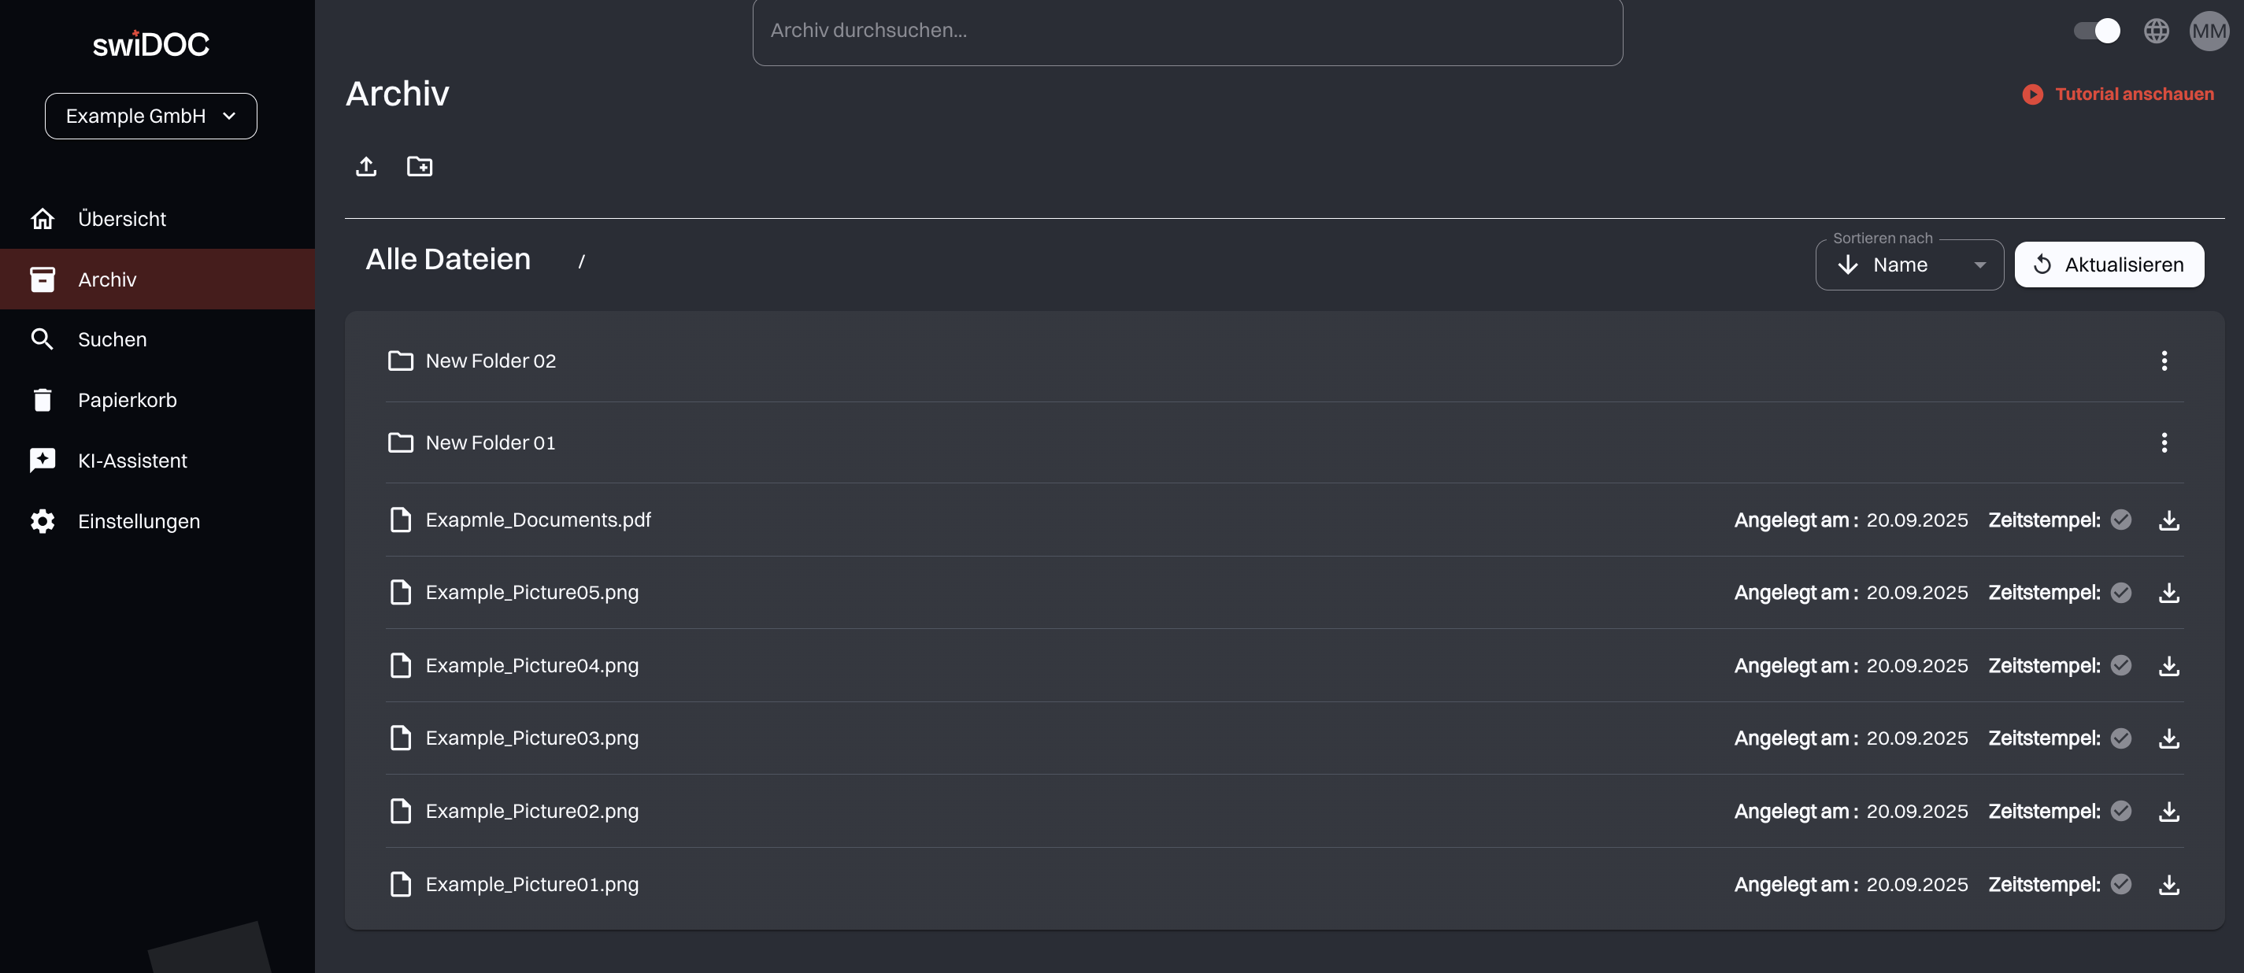Download Example_Picture03.png using its download icon
The image size is (2244, 973).
[2168, 738]
